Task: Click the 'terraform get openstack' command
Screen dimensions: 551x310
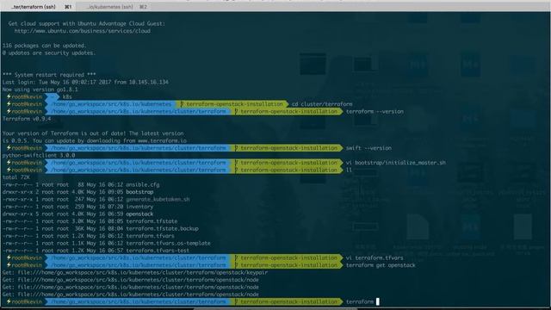Action: pyautogui.click(x=381, y=265)
